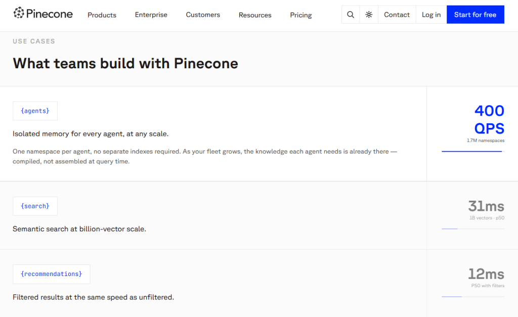Click 'What teams build with Pinecone' heading
The image size is (518, 317).
(x=125, y=63)
